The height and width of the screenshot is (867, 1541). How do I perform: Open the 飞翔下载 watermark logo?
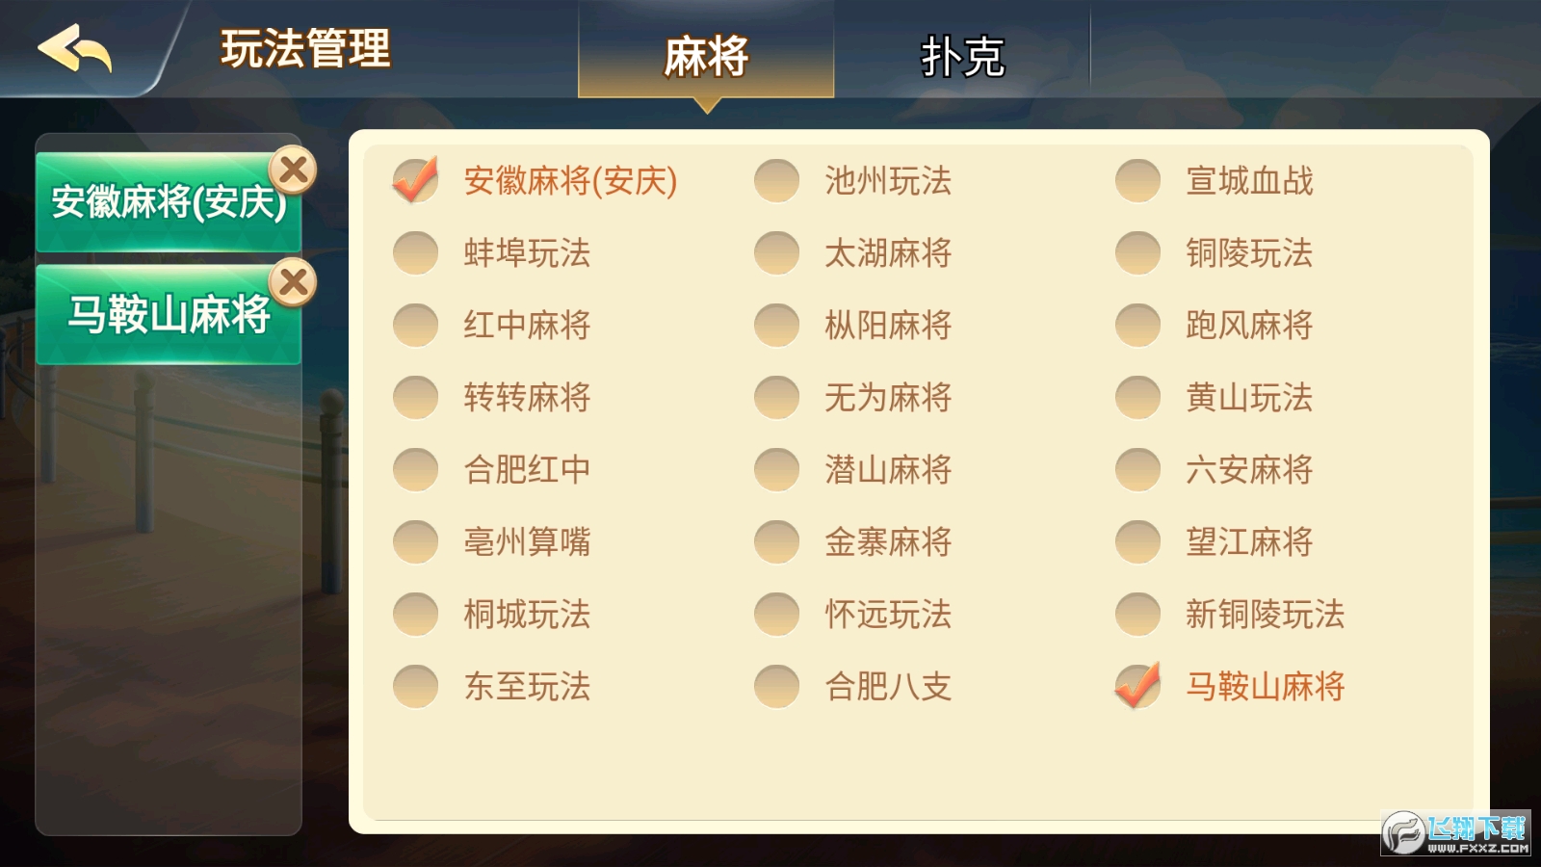coord(1455,832)
